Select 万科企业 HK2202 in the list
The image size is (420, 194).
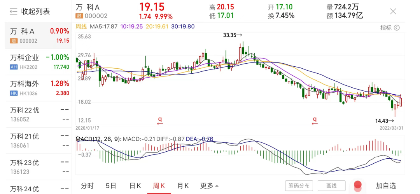(x=38, y=62)
